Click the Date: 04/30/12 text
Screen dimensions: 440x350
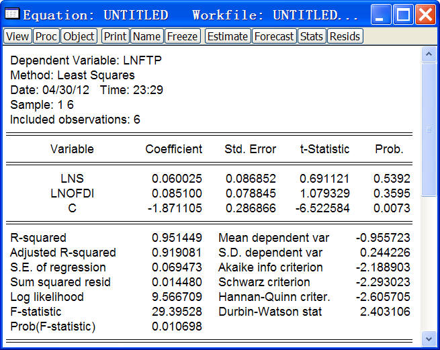(x=50, y=90)
